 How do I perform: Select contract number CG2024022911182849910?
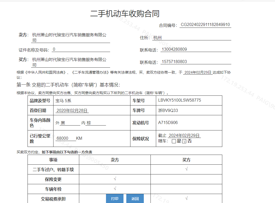point(205,24)
